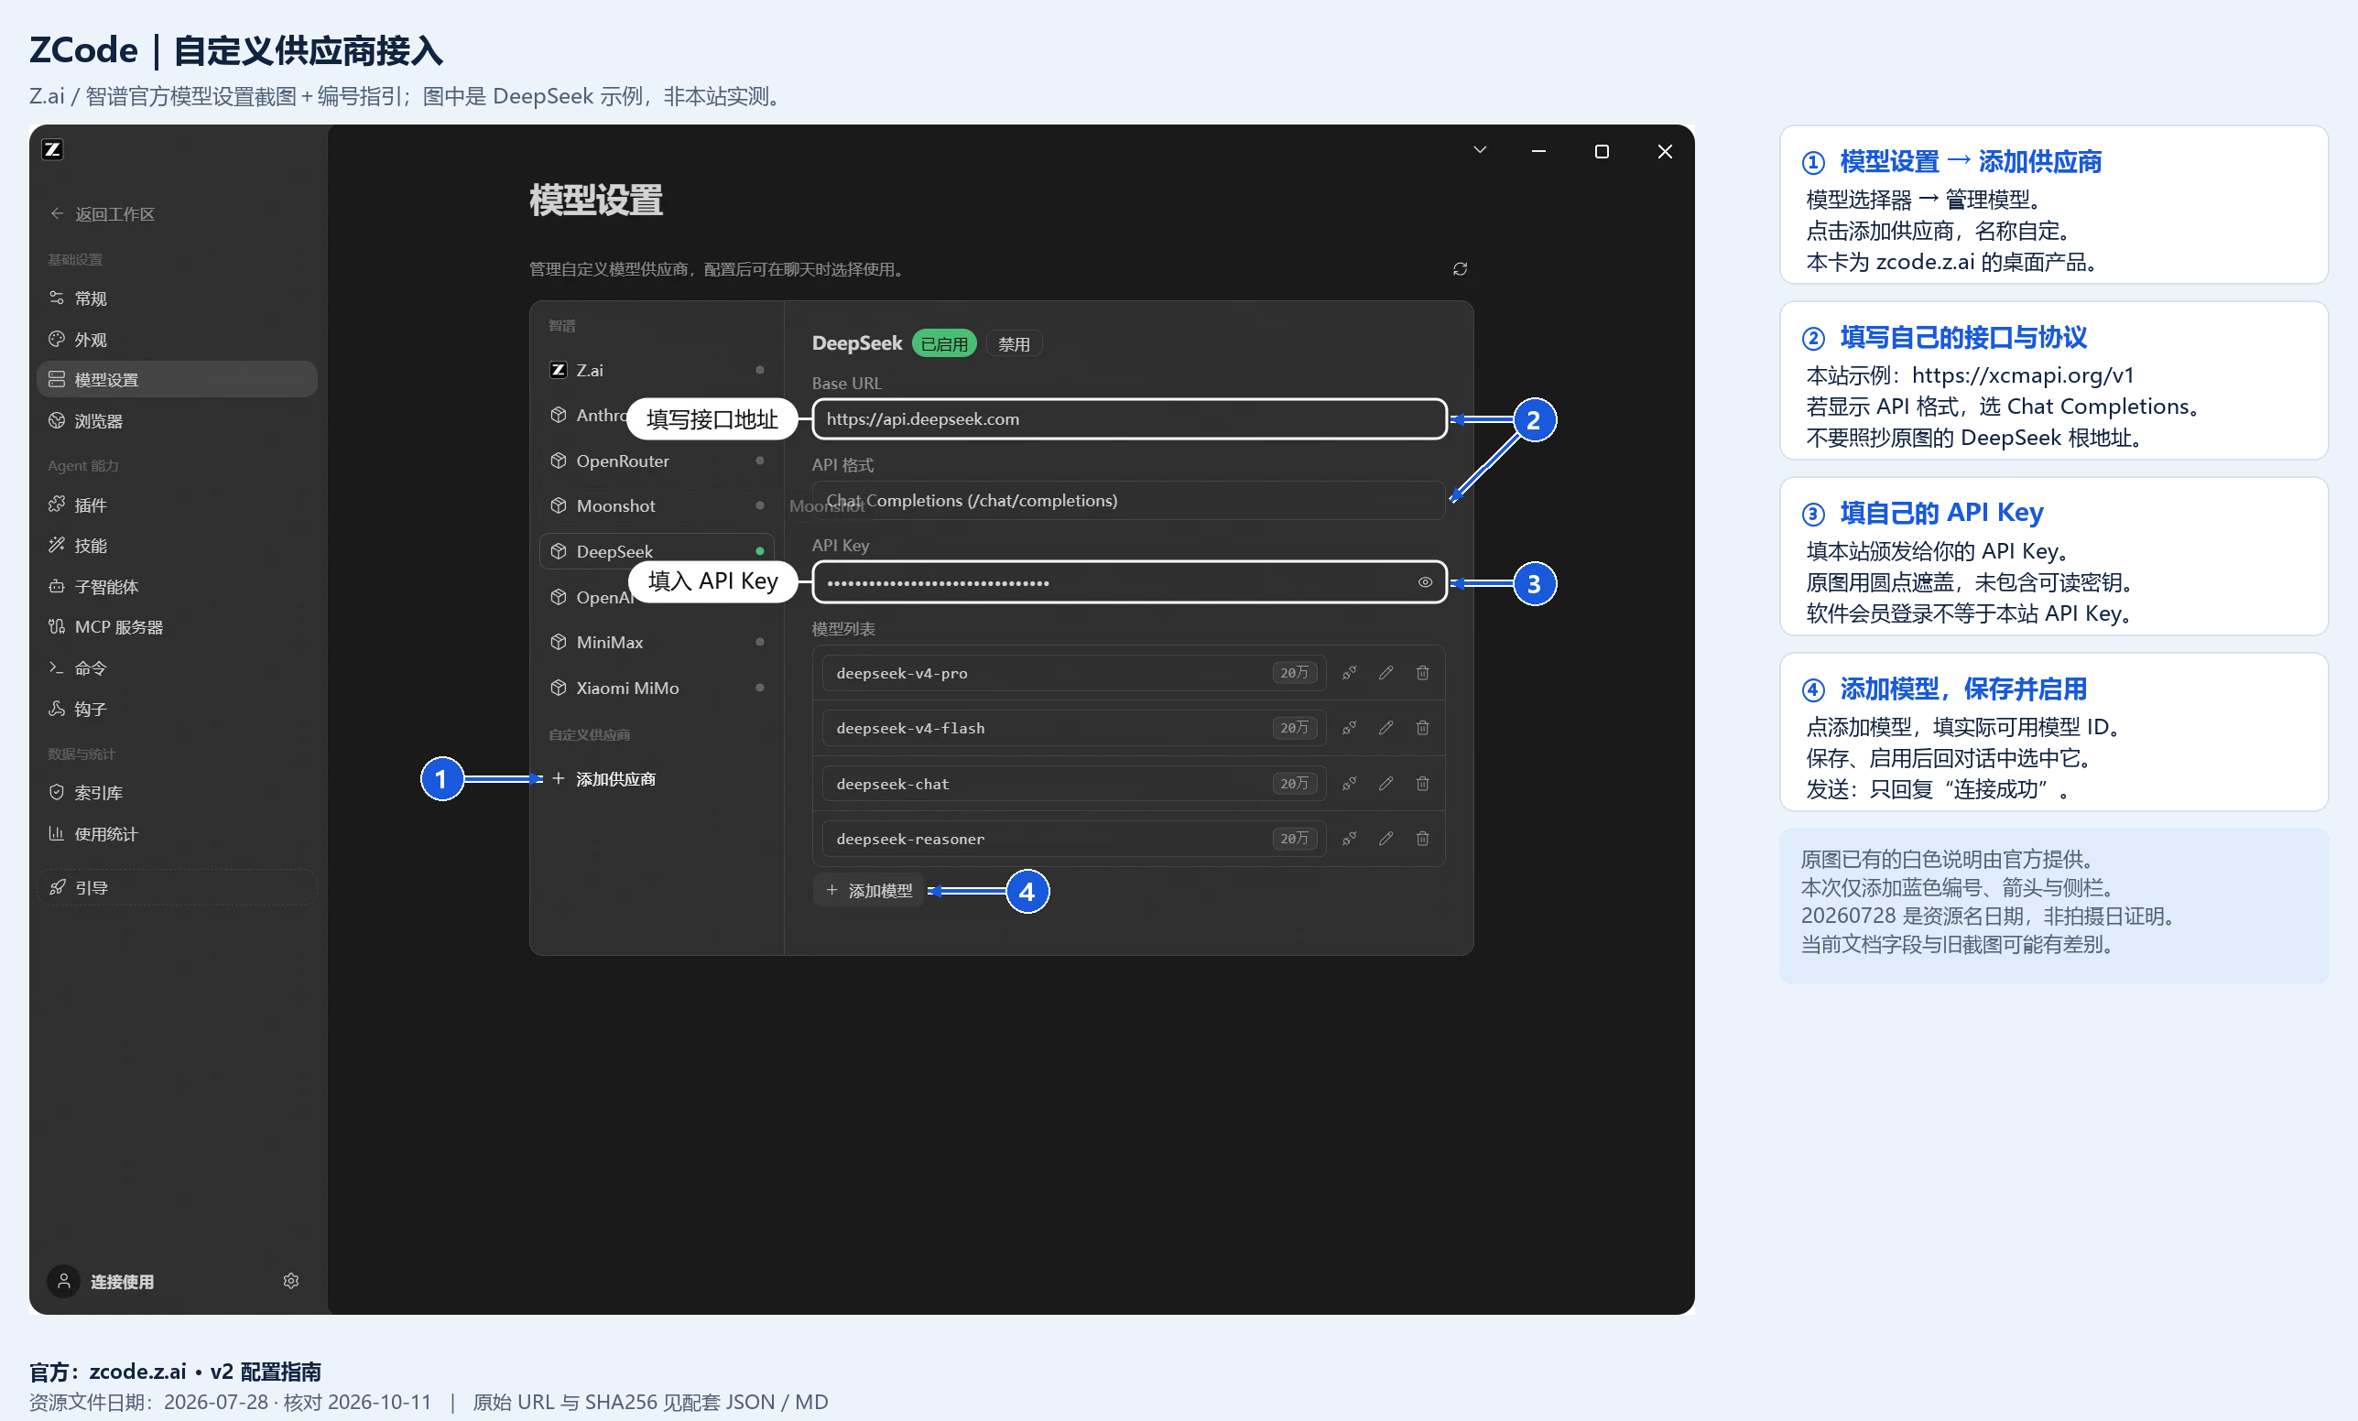Image resolution: width=2358 pixels, height=1421 pixels.
Task: Delete the deepseek-v4-pro model
Action: coord(1423,673)
